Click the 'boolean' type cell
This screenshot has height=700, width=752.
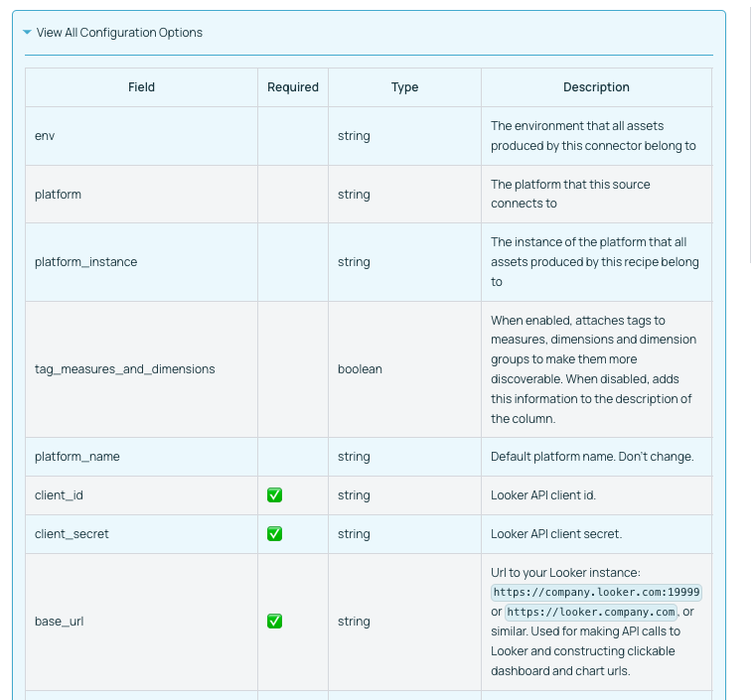[x=360, y=369]
